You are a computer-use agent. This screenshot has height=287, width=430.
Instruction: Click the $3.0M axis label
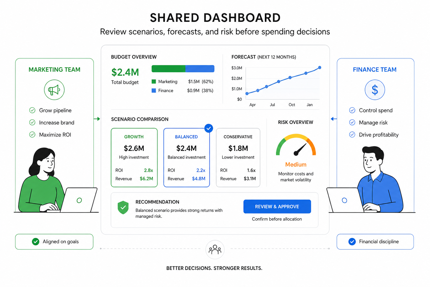coord(237,68)
